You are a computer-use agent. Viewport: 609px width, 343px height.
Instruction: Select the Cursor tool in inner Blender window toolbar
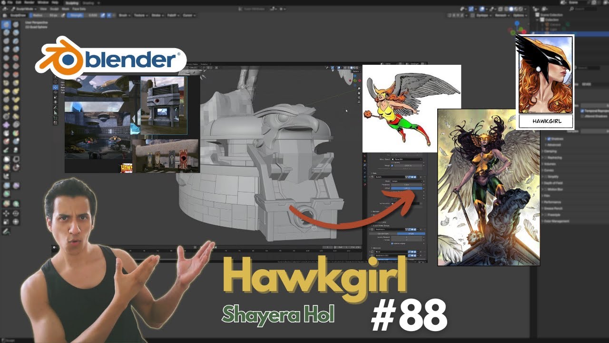[56, 82]
